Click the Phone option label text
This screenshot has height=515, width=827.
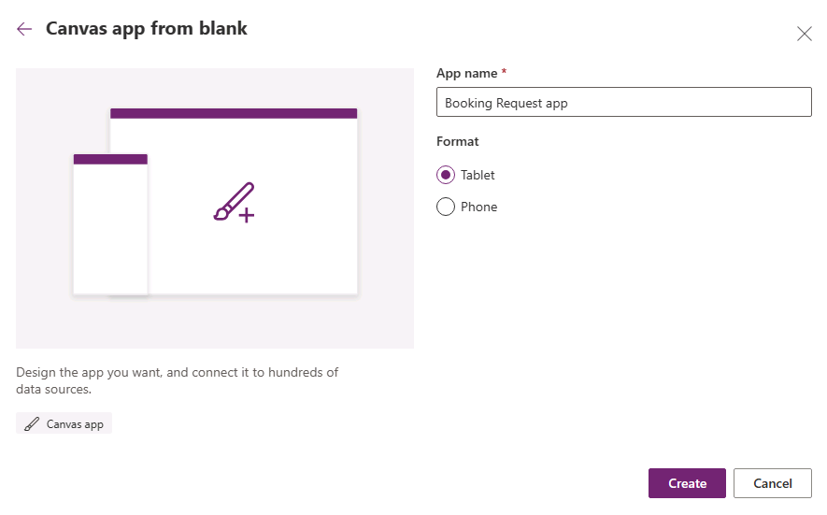[478, 207]
